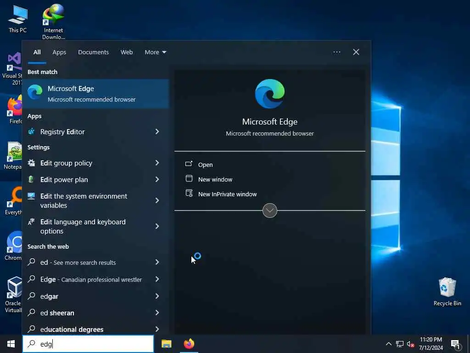Image resolution: width=470 pixels, height=353 pixels.
Task: Click the system environment variables monitor icon
Action: tap(31, 196)
